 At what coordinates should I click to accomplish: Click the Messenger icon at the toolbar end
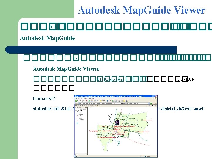tap(127, 101)
